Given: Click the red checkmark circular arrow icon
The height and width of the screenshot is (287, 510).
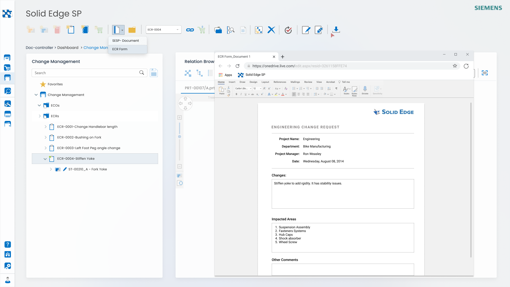Looking at the screenshot, I should 288,30.
